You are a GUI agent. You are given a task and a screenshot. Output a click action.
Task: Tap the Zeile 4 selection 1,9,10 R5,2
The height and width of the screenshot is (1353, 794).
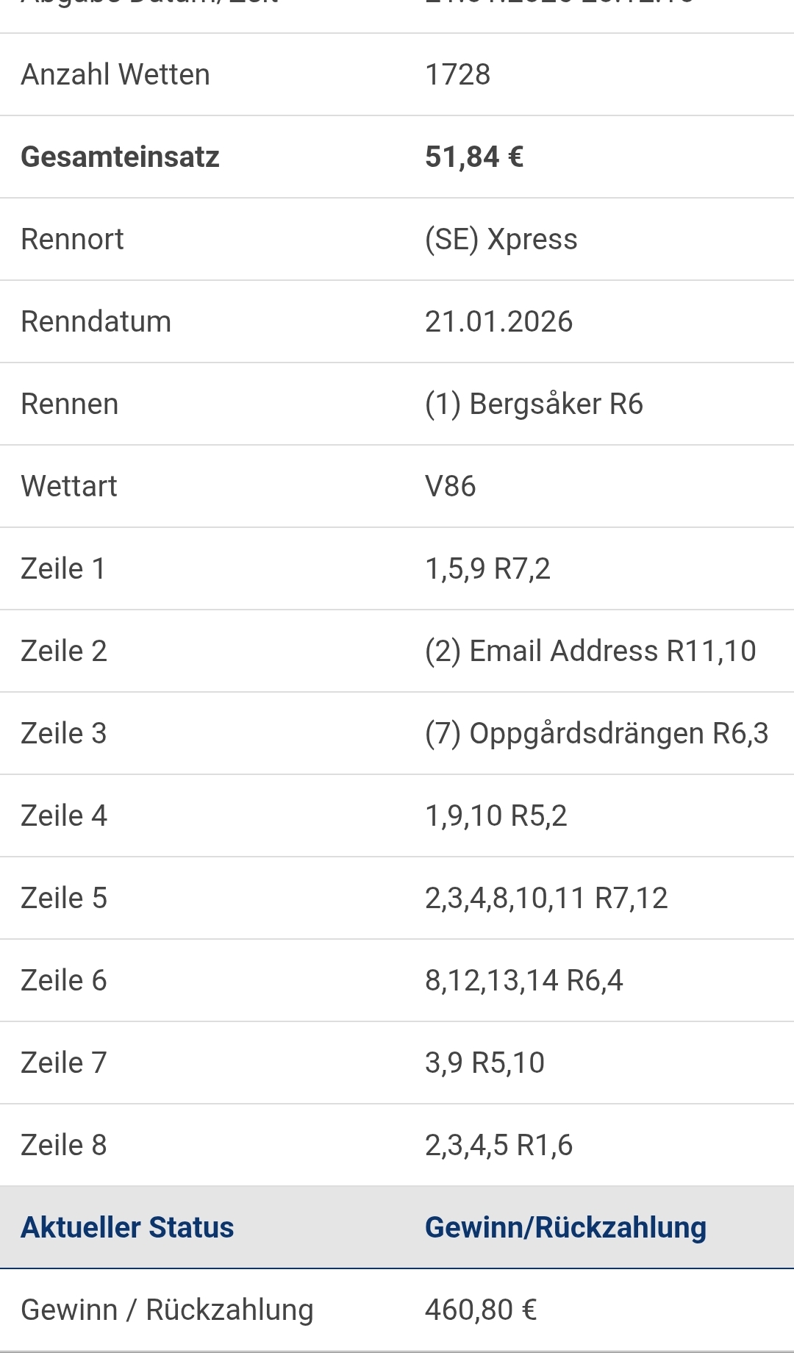click(496, 815)
